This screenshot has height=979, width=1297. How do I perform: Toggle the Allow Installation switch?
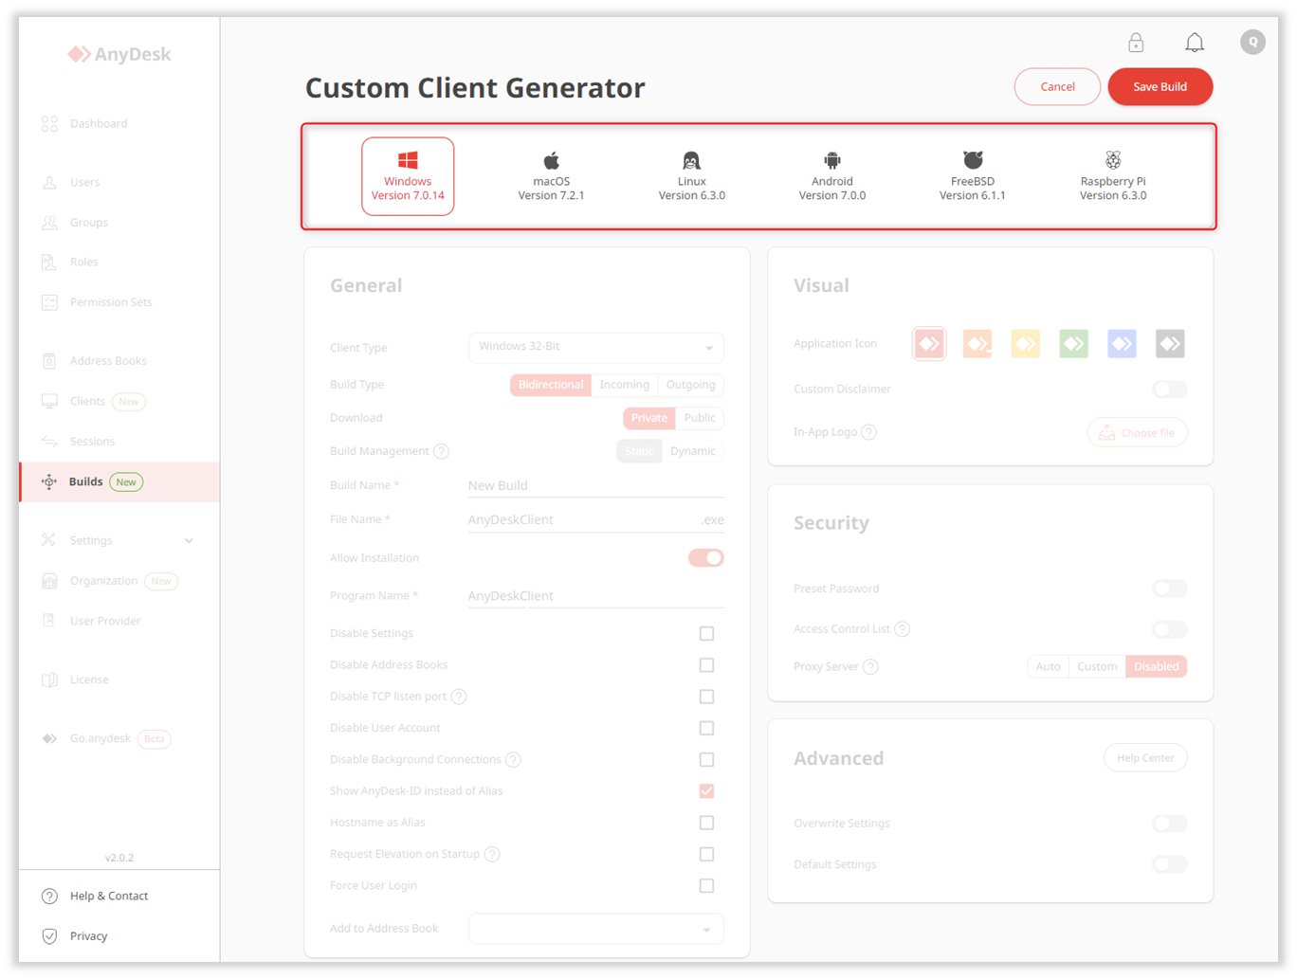(x=706, y=557)
